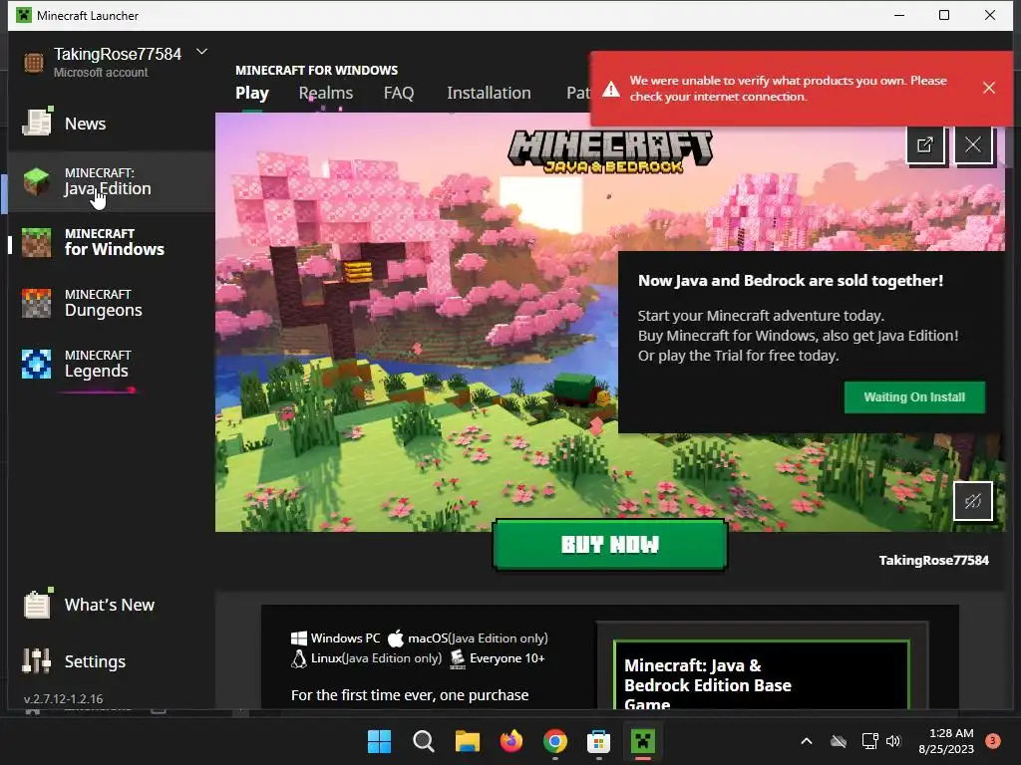Show hidden system tray icons
Image resolution: width=1021 pixels, height=765 pixels.
[x=806, y=741]
